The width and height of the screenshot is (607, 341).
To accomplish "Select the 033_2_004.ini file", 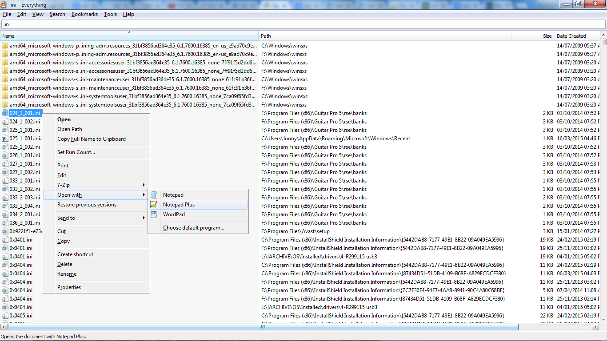I will 25,206.
